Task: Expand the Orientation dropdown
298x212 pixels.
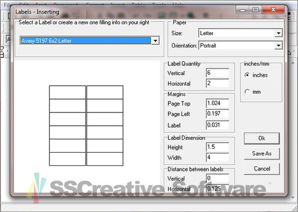Action: click(279, 46)
